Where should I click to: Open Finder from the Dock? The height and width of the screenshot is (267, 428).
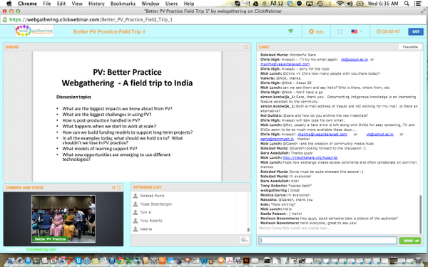(x=11, y=261)
